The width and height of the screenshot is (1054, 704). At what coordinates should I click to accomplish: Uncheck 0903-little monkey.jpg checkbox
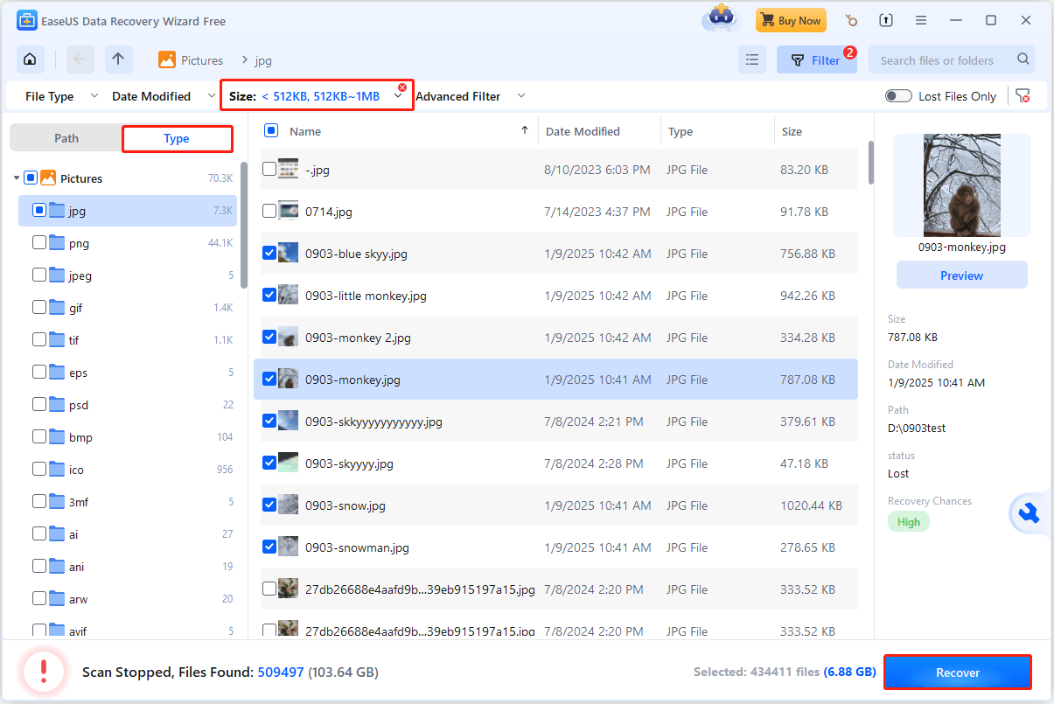pyautogui.click(x=269, y=296)
